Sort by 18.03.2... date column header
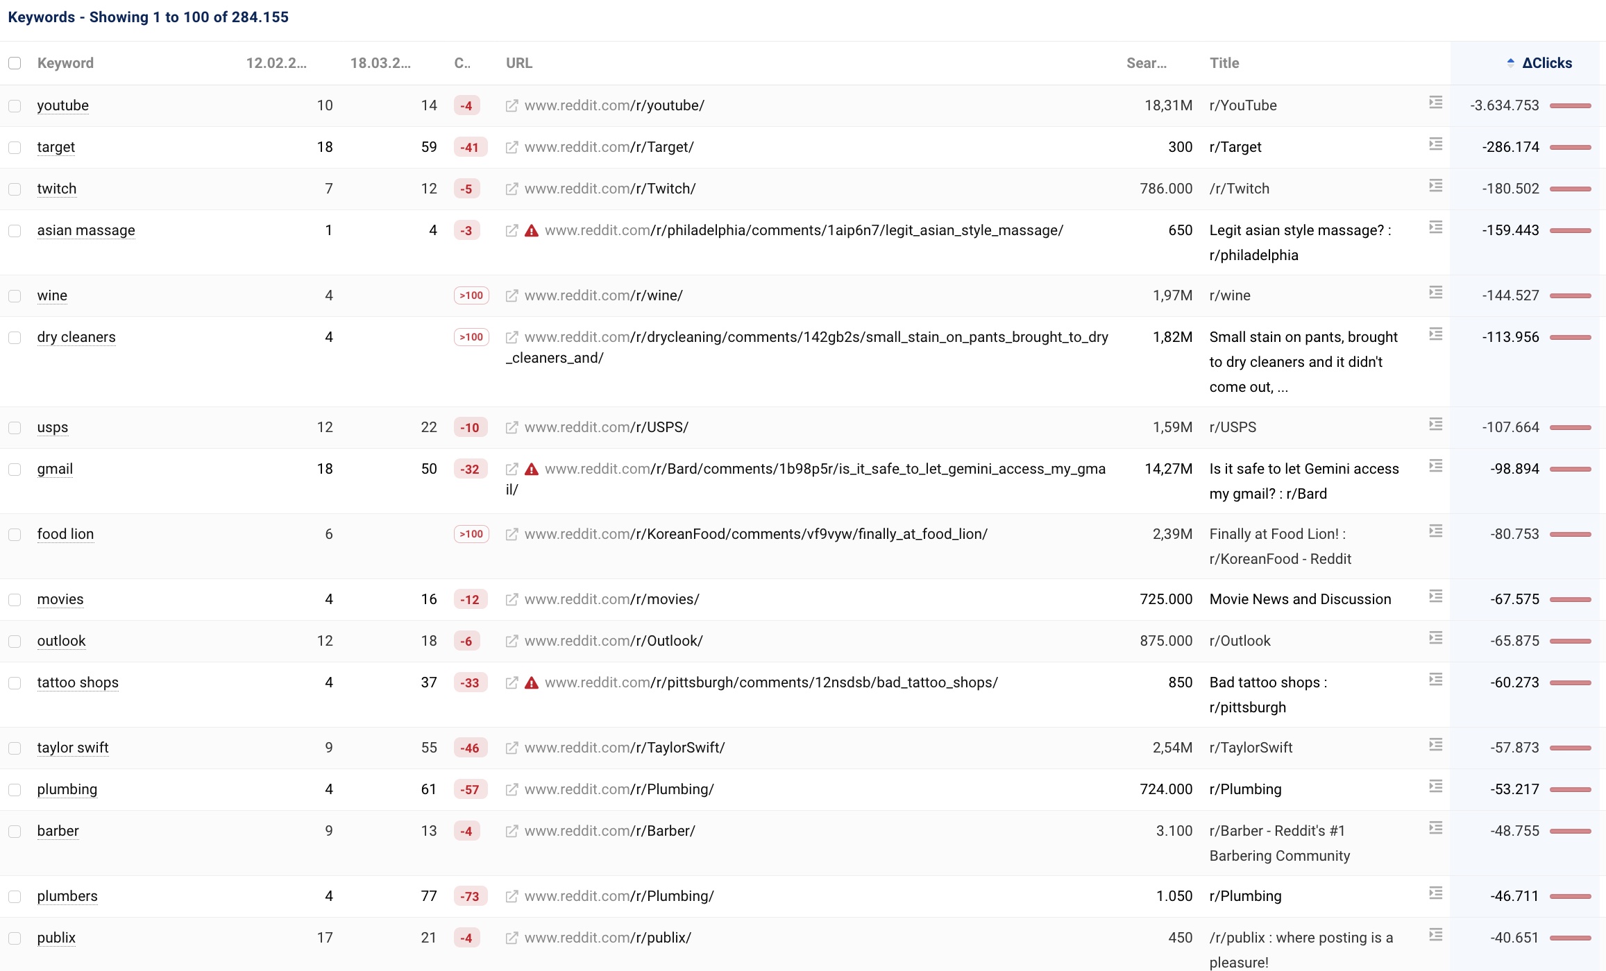 coord(380,63)
